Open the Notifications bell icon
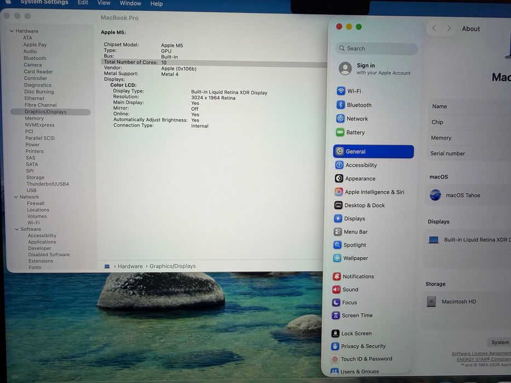 337,276
